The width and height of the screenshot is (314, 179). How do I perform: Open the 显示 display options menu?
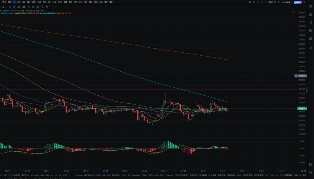(271, 2)
